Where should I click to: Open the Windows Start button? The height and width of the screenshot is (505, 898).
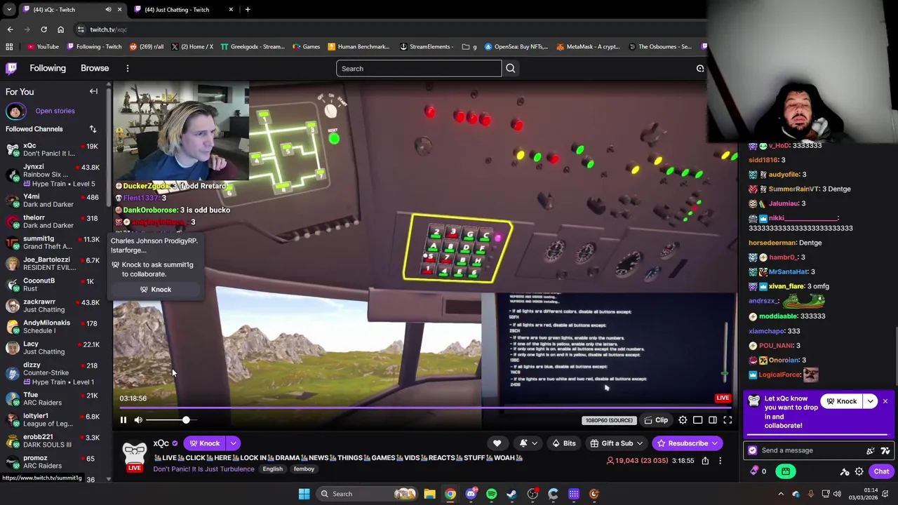pyautogui.click(x=304, y=494)
